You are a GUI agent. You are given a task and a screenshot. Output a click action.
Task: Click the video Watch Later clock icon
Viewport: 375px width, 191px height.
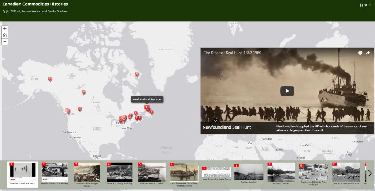pos(360,53)
